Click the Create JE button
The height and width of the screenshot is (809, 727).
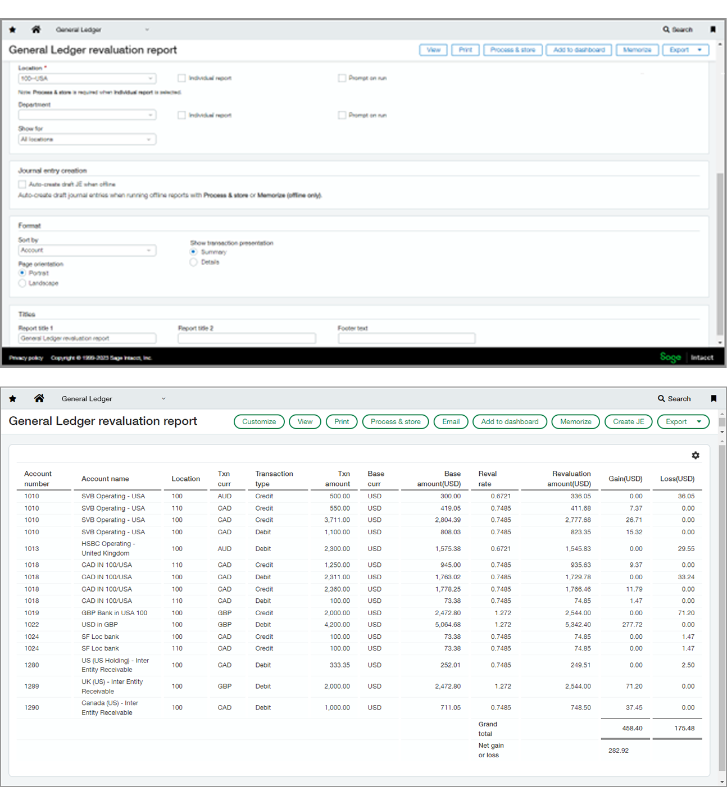click(x=628, y=421)
